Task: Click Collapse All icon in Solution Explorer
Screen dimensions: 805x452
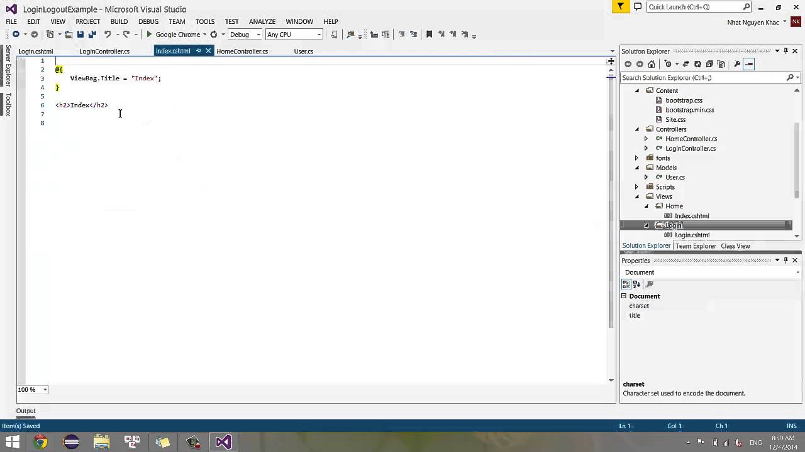Action: [x=709, y=64]
